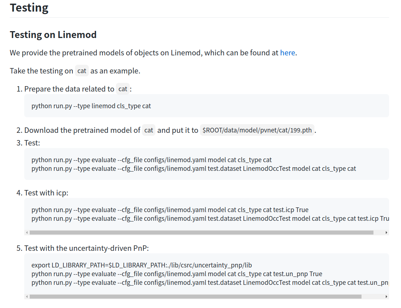Click the icp code block horizontal scrollbar thumb
The image size is (401, 308).
(x=201, y=232)
